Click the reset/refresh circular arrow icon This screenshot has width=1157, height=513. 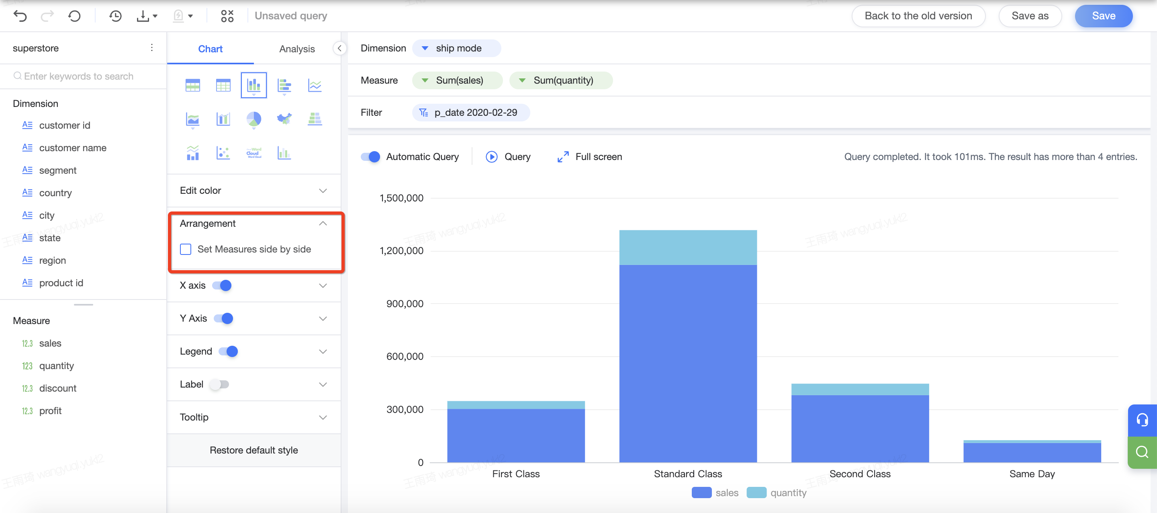75,16
